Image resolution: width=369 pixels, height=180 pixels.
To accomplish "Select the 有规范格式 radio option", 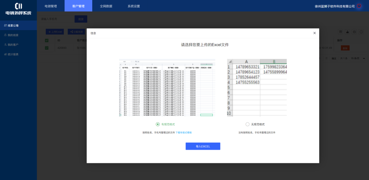I will click(158, 124).
